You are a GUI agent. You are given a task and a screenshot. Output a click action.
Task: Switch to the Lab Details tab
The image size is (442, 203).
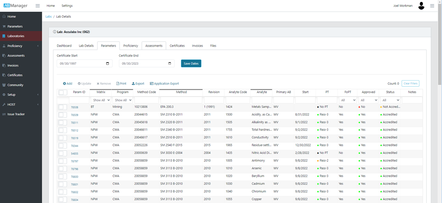(86, 46)
